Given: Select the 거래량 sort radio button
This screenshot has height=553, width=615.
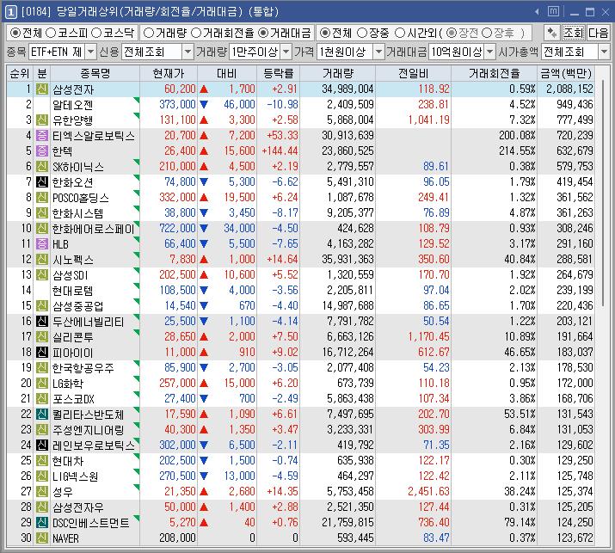Looking at the screenshot, I should click(149, 33).
